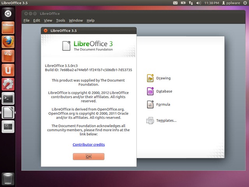Click the battery indicator icon

point(183,3)
